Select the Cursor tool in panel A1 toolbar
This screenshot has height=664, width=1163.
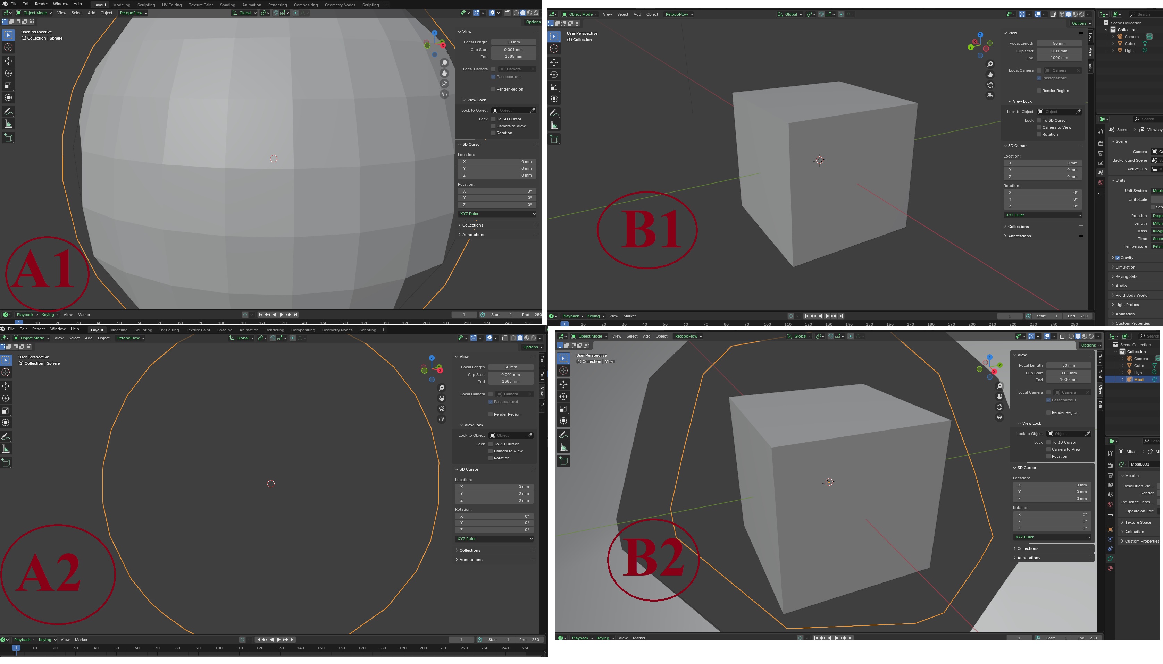[x=8, y=48]
